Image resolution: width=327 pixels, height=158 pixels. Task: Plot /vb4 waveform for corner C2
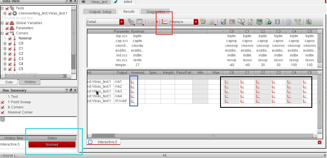(258, 96)
